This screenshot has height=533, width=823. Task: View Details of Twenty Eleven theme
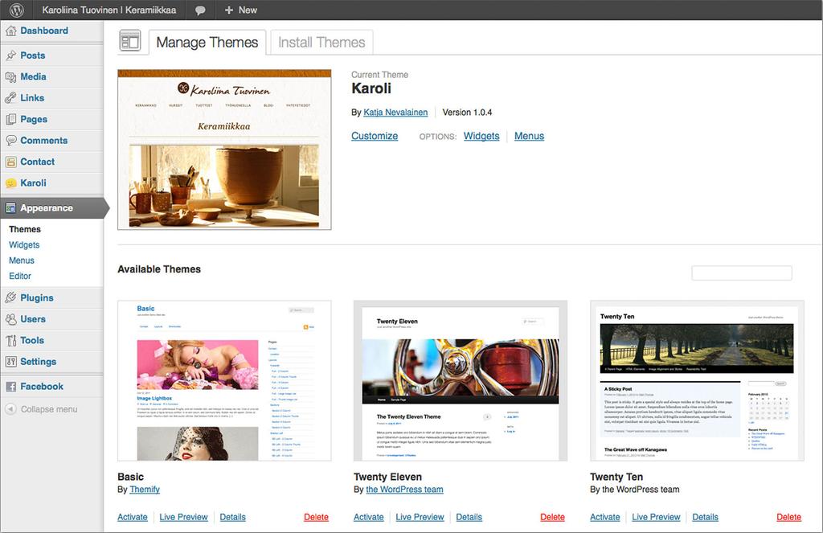[469, 517]
